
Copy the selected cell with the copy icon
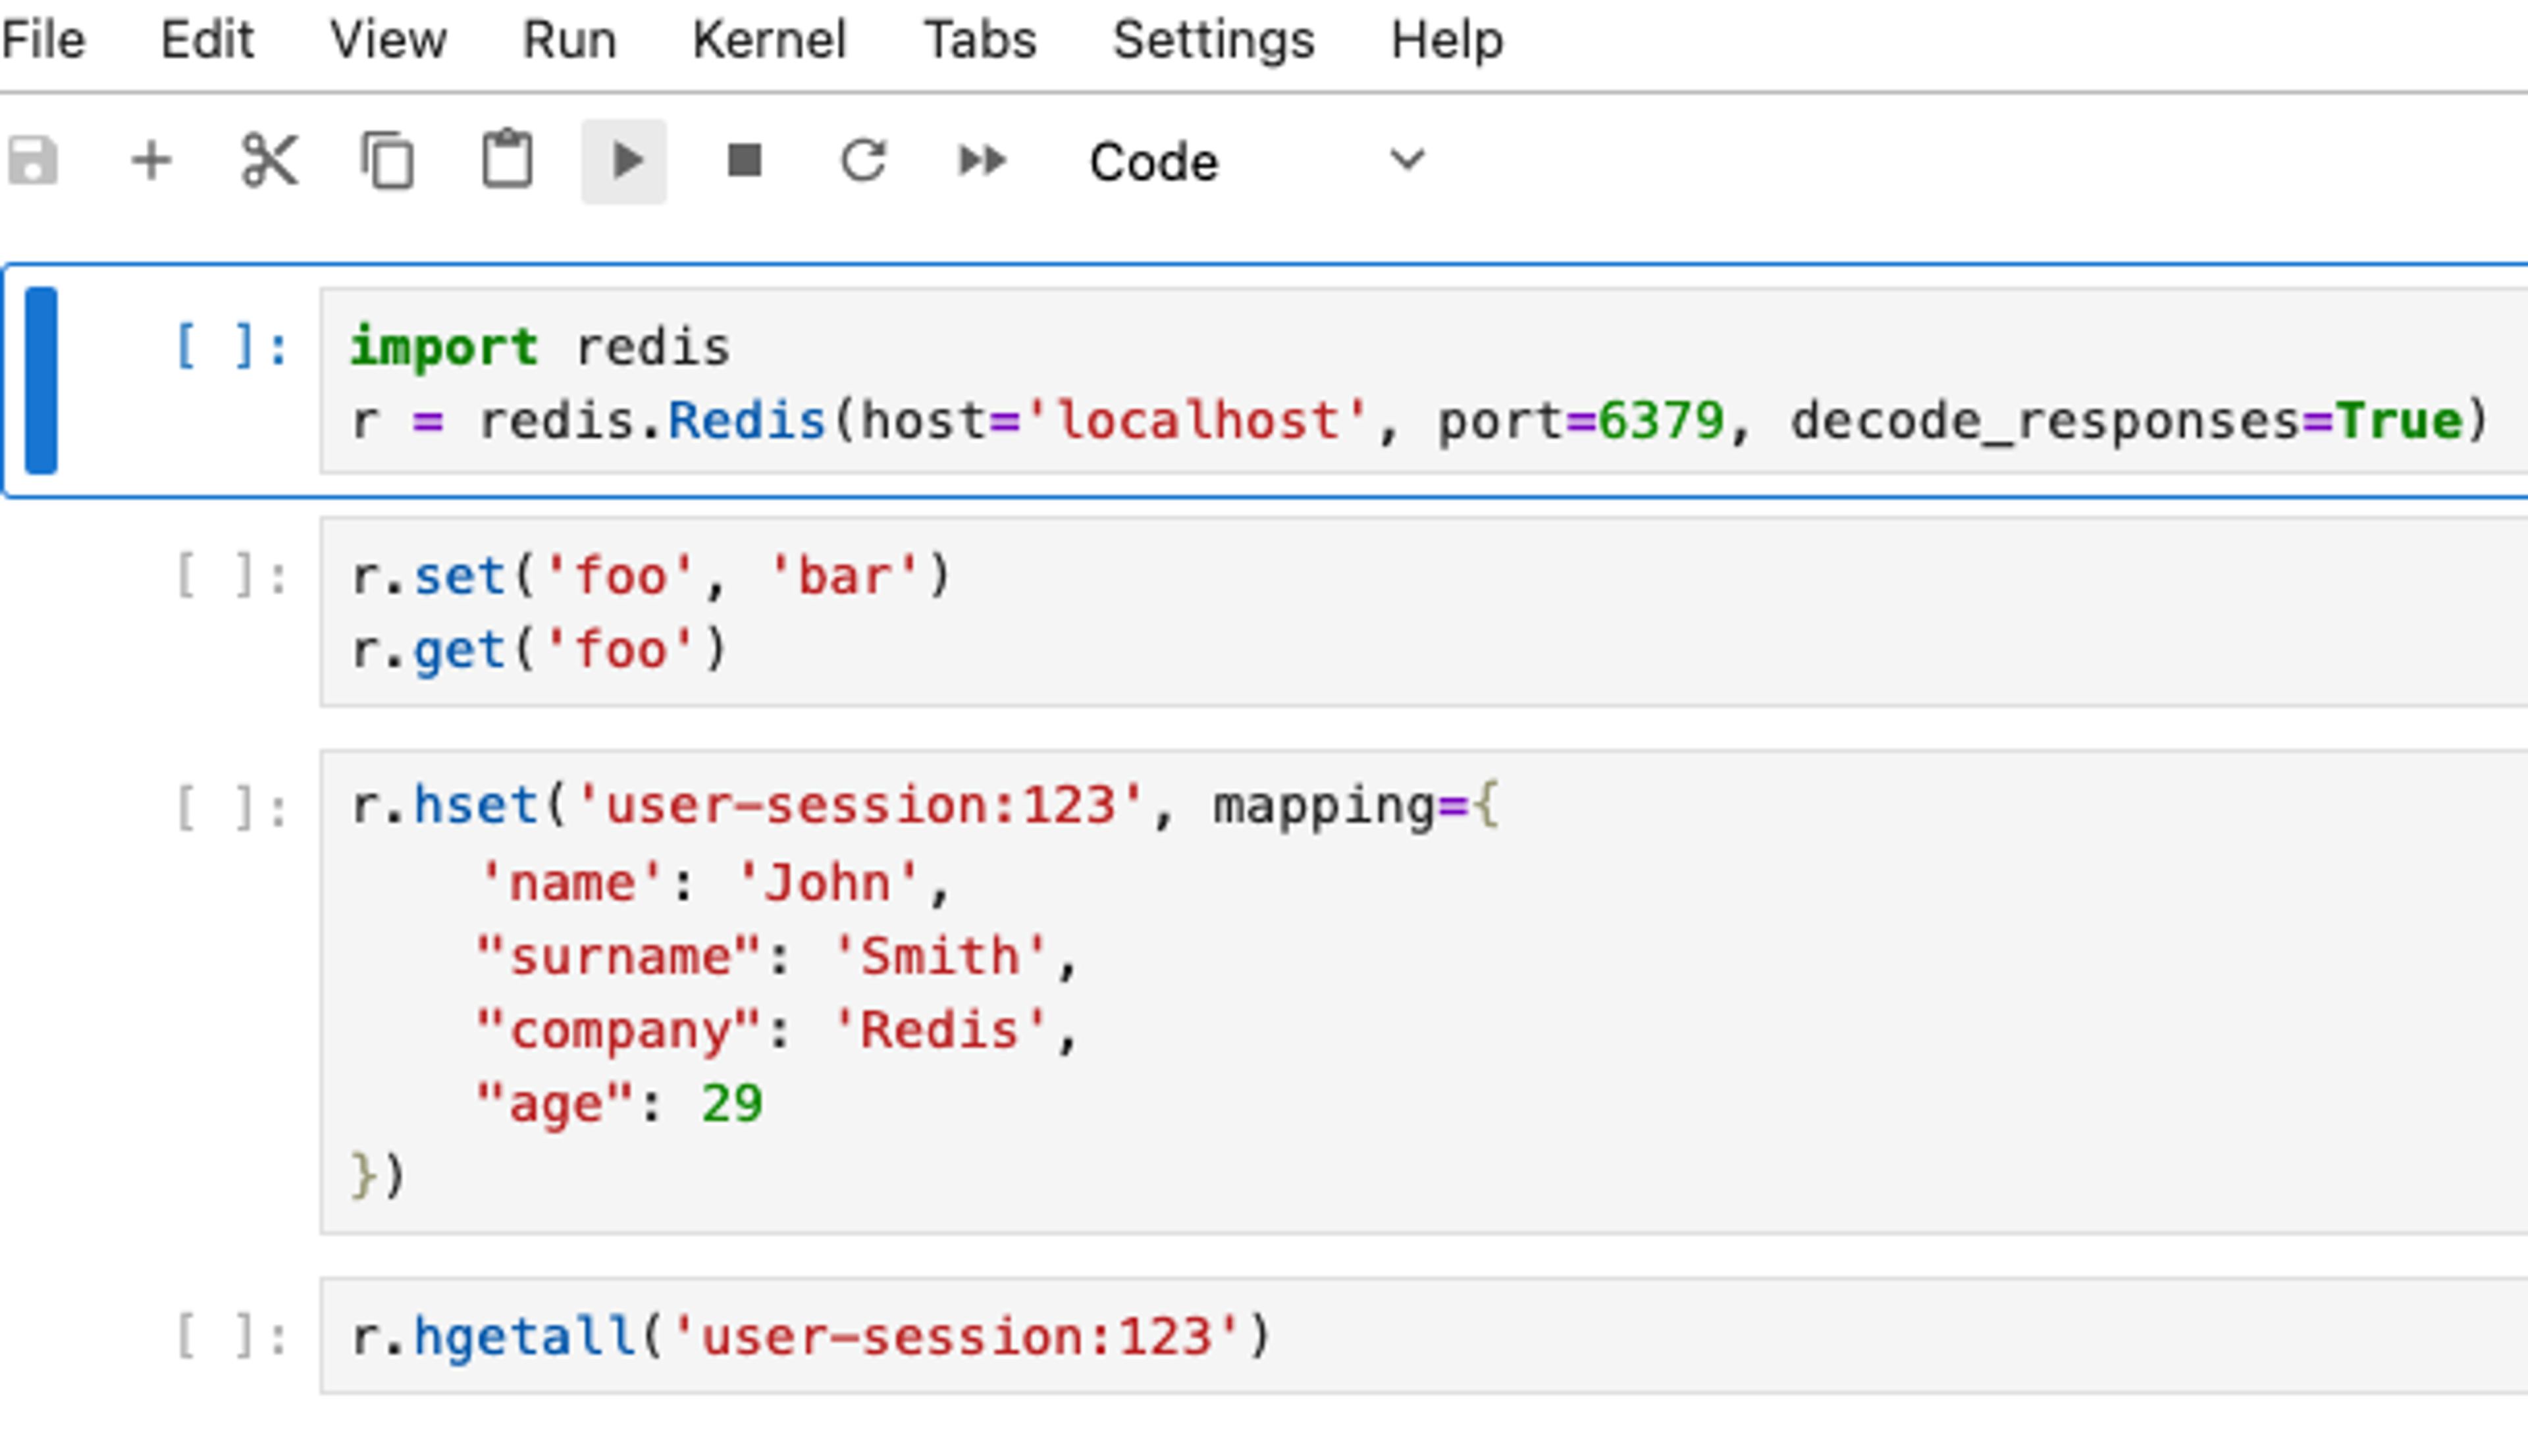coord(388,161)
